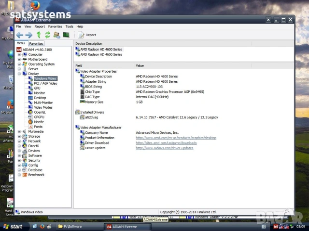309x231 pixels.
Task: Open the Favorites menu
Action: [x=55, y=26]
